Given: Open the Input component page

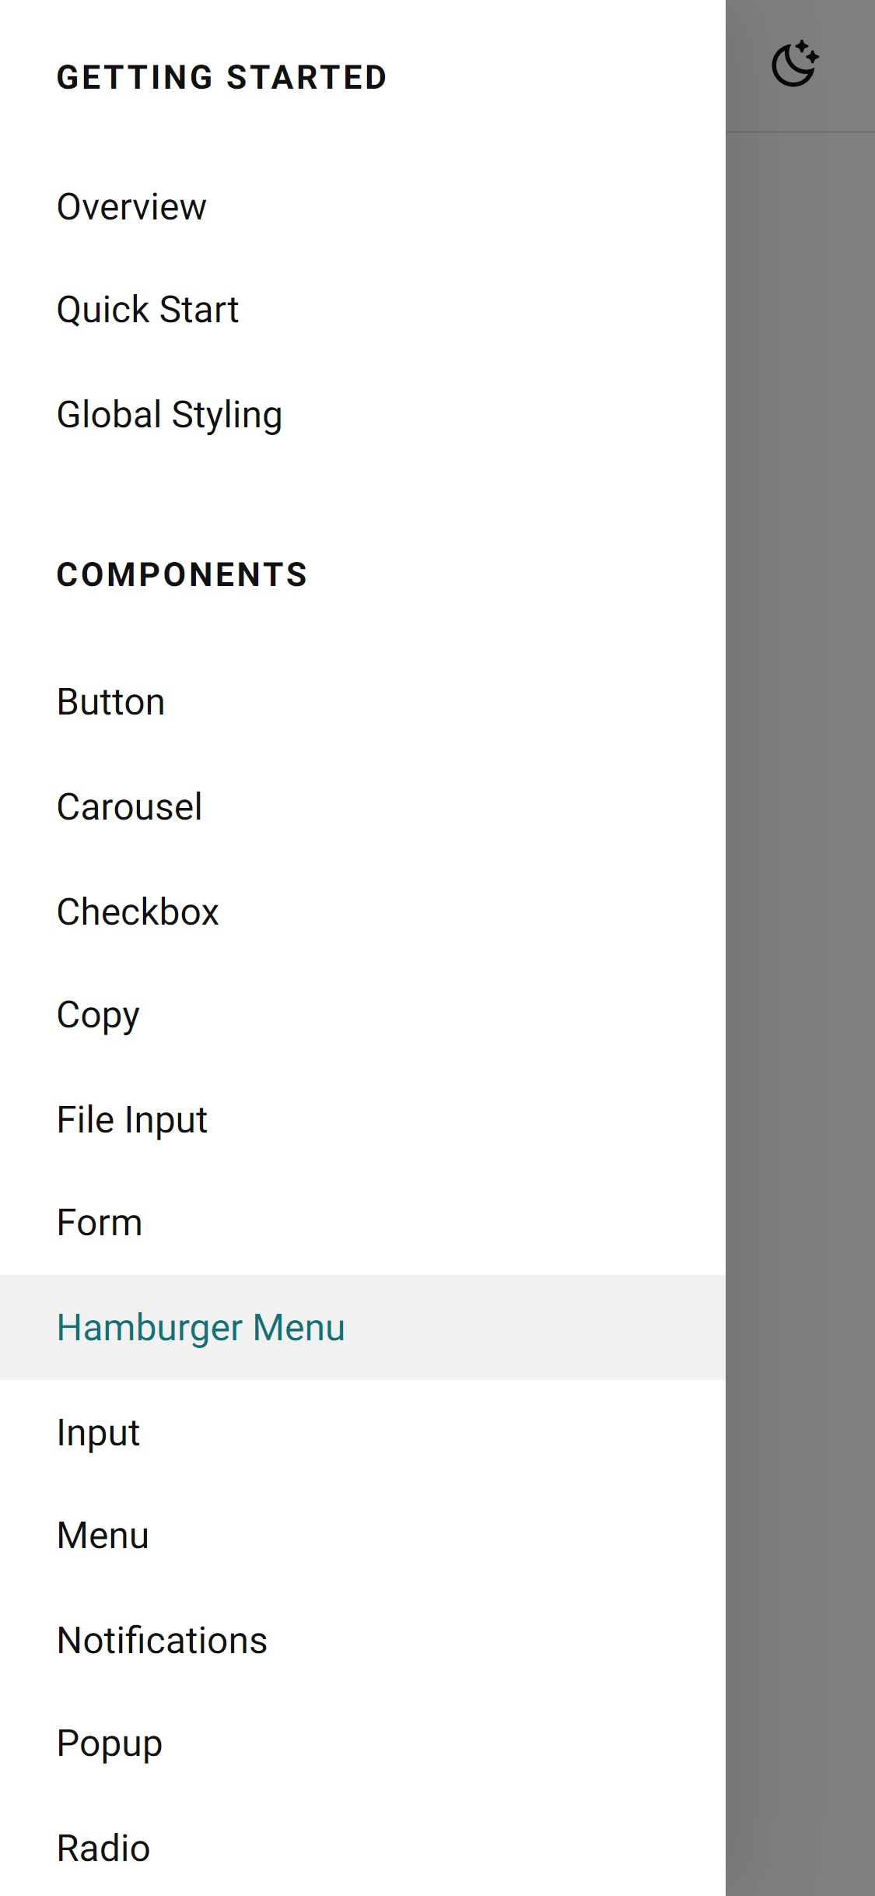Looking at the screenshot, I should (98, 1431).
